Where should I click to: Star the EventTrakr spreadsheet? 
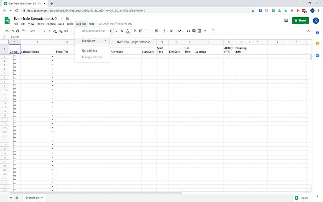(62, 19)
